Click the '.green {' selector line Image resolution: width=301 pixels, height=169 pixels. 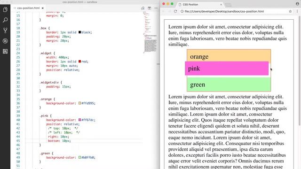(46, 154)
